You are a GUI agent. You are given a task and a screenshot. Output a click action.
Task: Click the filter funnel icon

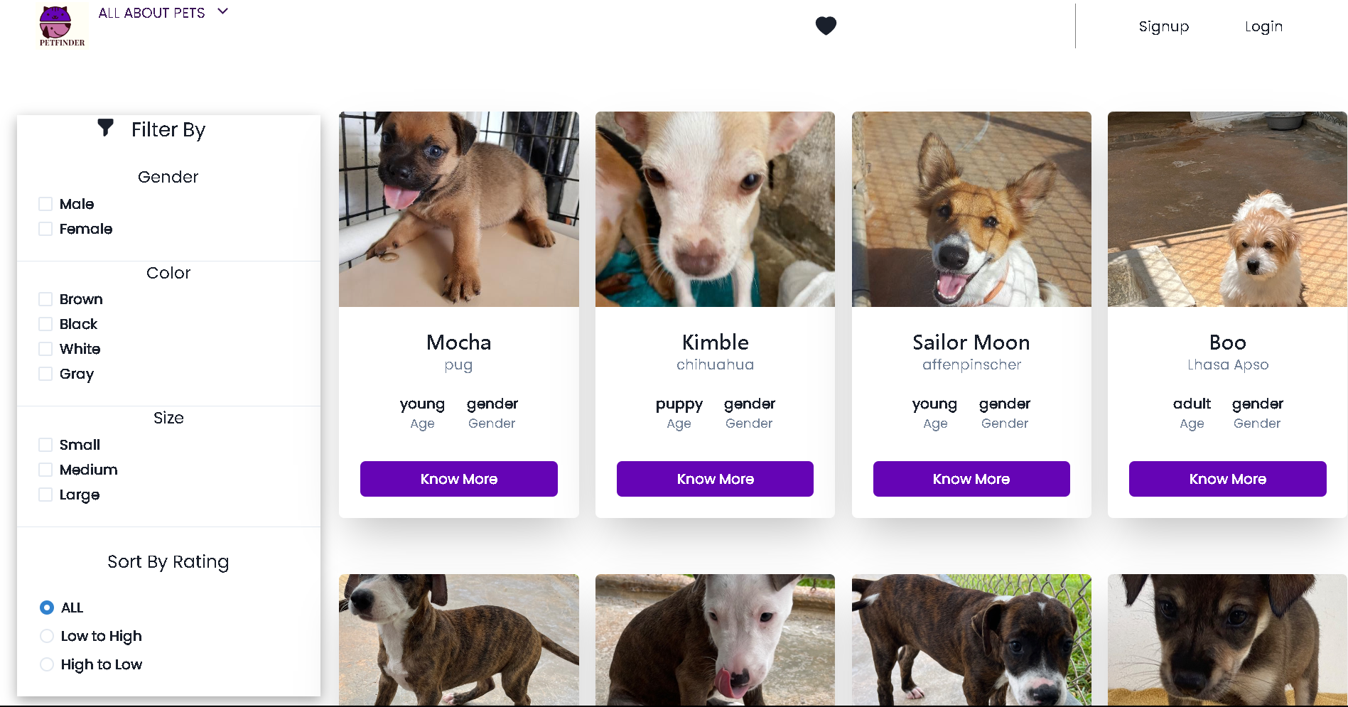[x=105, y=128]
